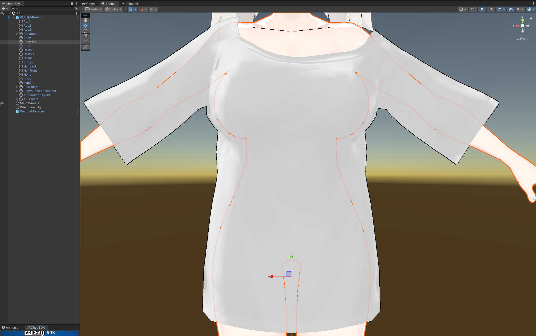Switch to the Game tab

click(89, 4)
